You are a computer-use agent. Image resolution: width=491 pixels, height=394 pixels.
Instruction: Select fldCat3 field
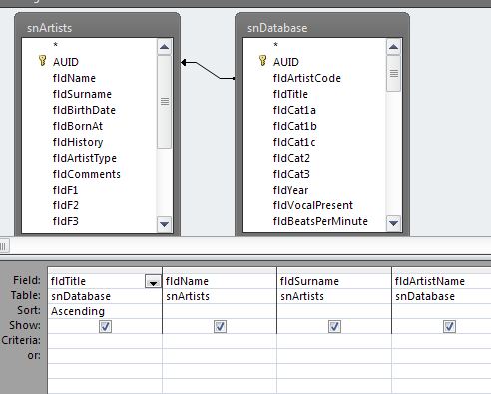pyautogui.click(x=291, y=174)
